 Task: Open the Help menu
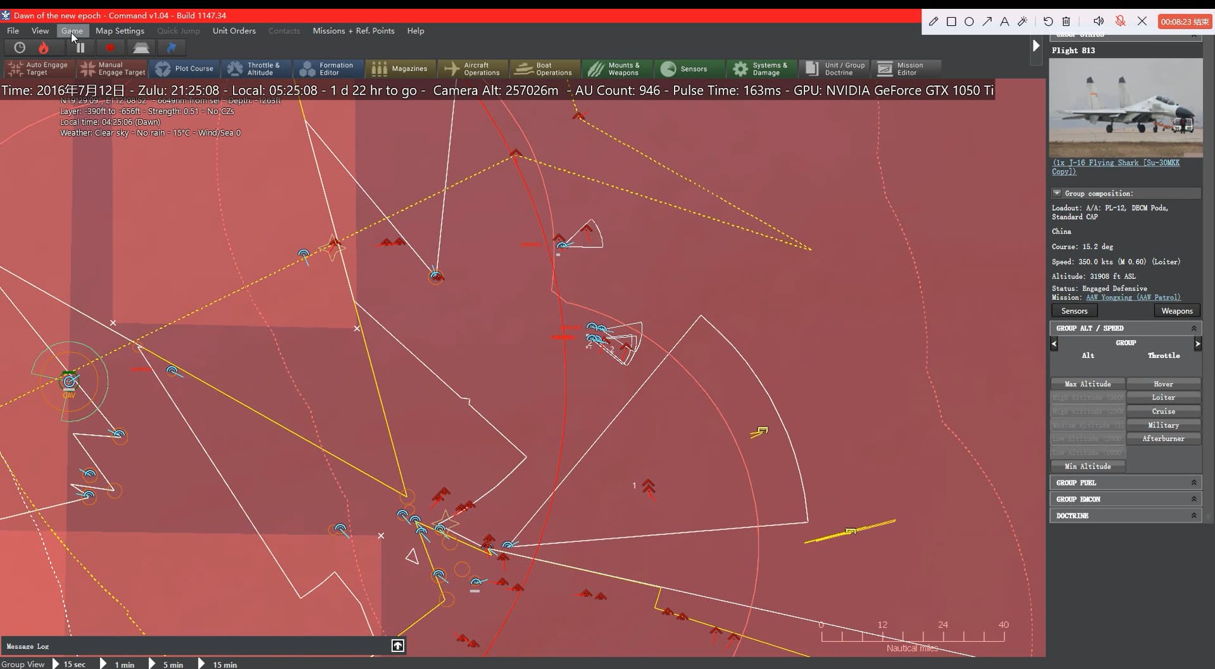[416, 30]
